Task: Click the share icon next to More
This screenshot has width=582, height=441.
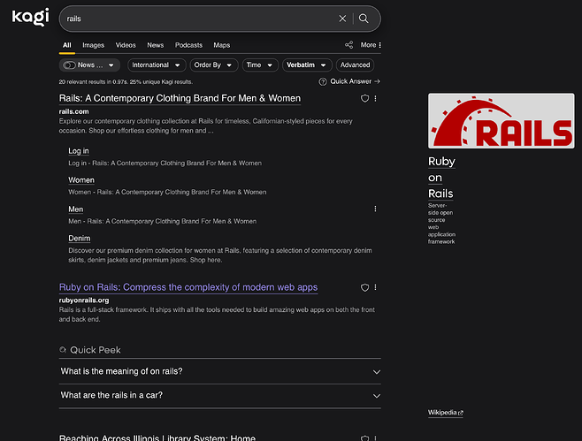Action: coord(348,45)
